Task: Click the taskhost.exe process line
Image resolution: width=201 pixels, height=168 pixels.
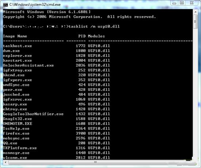Action: point(56,46)
